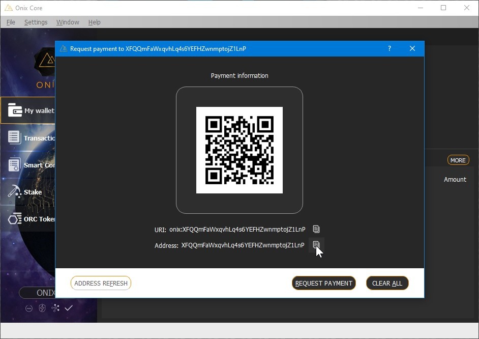Click the Clear All button
This screenshot has width=479, height=339.
pos(387,283)
